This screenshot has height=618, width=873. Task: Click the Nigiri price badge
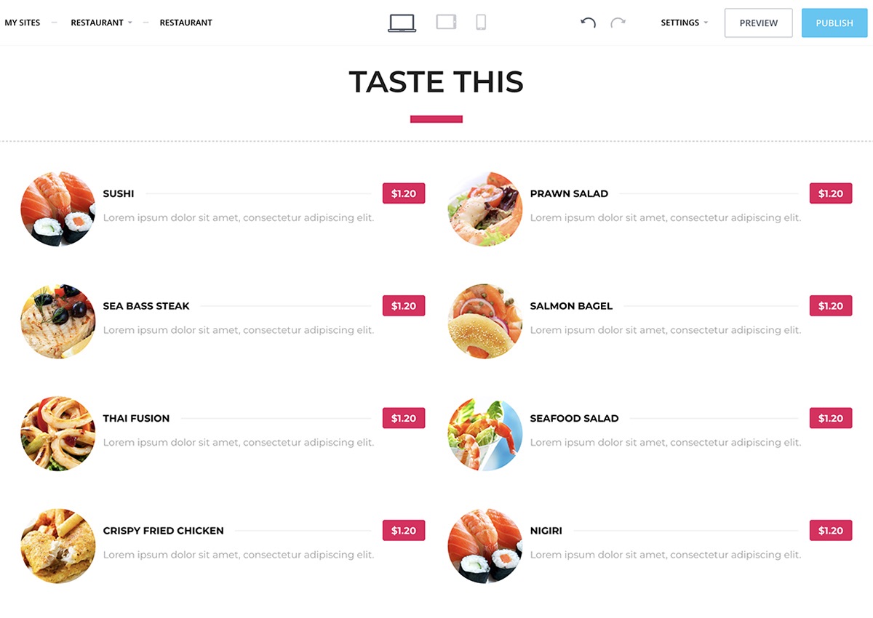831,531
